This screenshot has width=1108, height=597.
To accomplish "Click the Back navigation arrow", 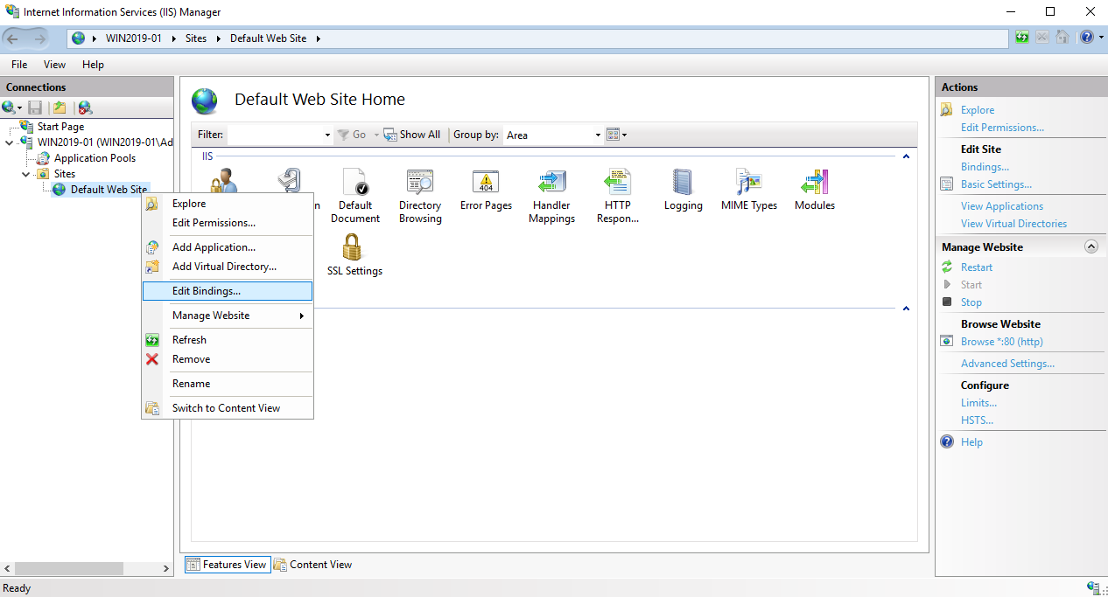I will (13, 38).
